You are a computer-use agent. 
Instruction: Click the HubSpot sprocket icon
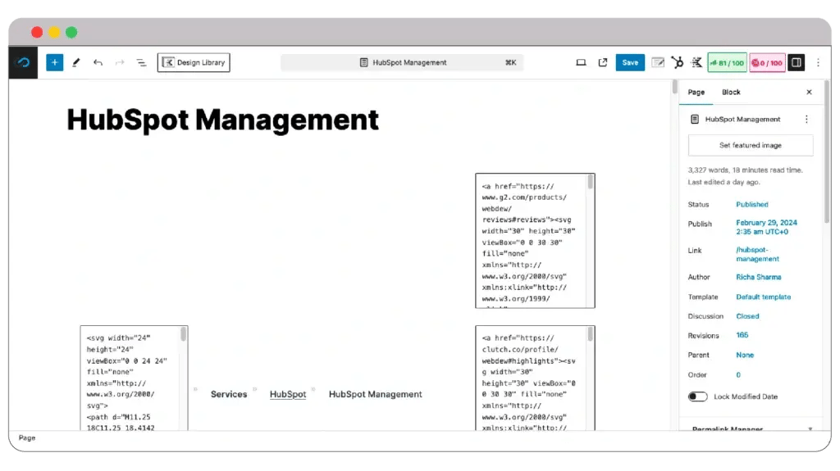(x=677, y=62)
